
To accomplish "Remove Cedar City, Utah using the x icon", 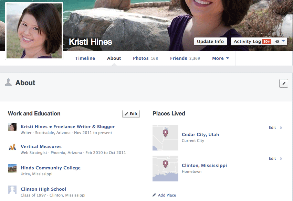I will coord(281,127).
